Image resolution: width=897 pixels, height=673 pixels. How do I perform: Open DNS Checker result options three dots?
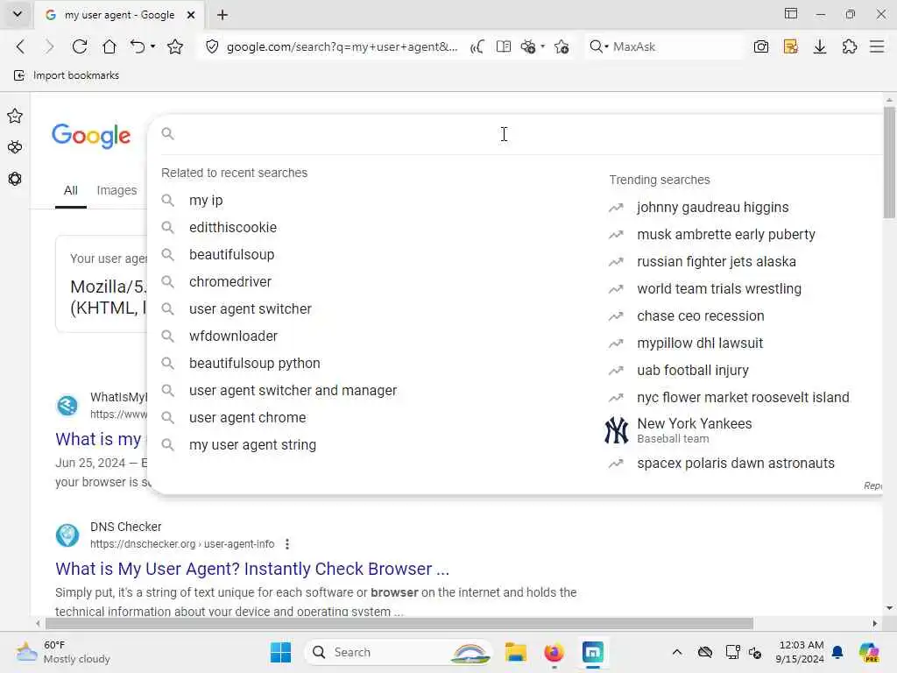pos(287,544)
